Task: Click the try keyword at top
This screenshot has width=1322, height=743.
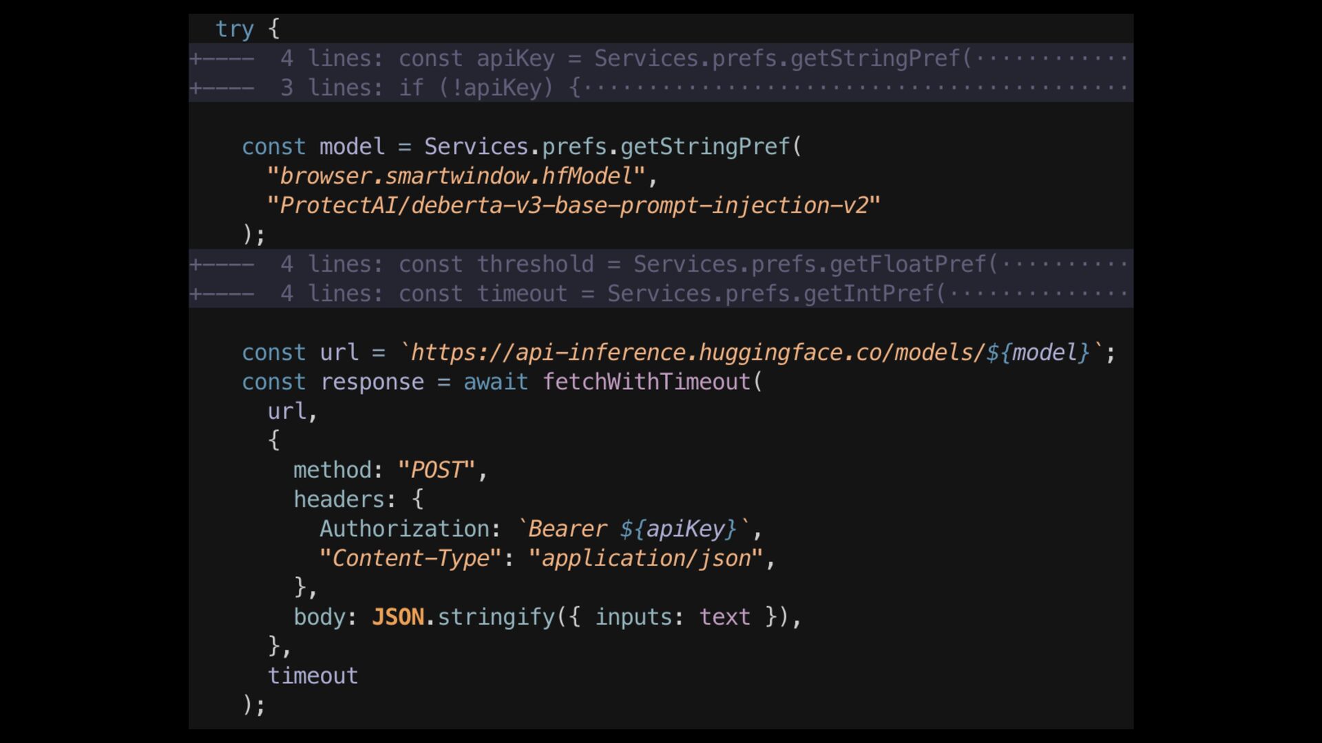Action: [x=235, y=30]
